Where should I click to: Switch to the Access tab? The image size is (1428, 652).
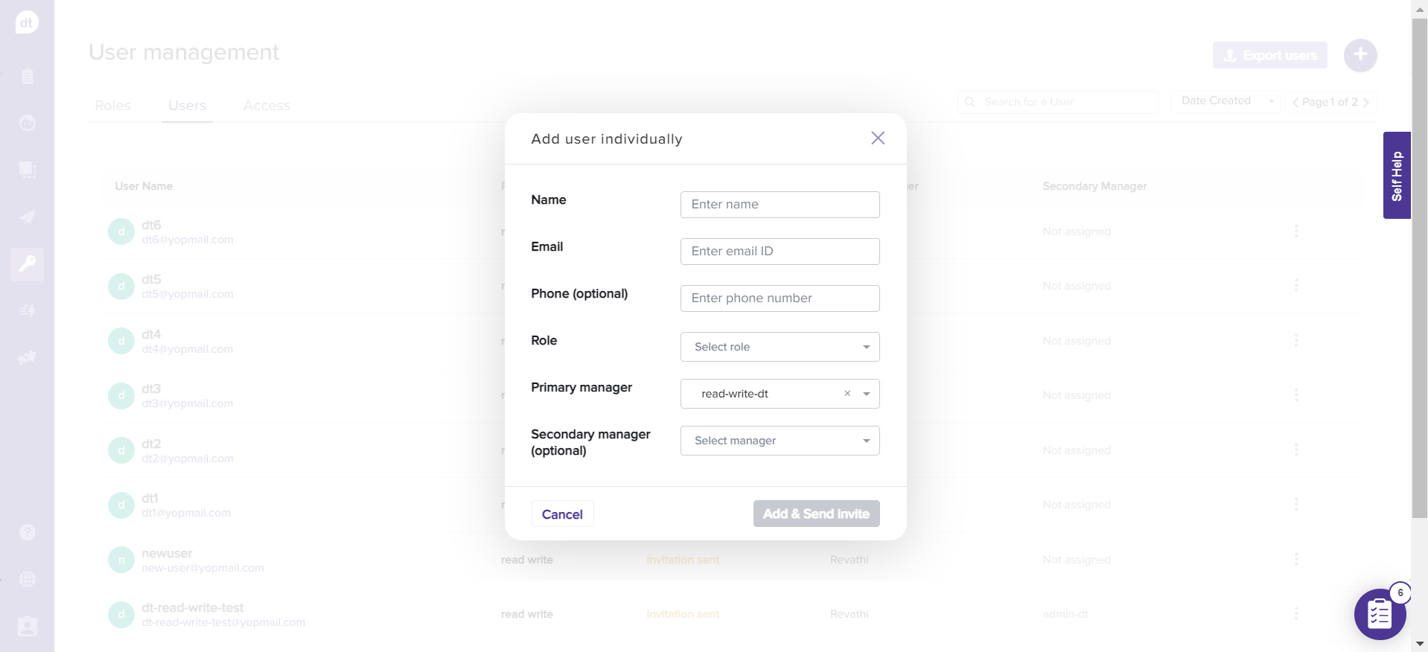click(267, 106)
